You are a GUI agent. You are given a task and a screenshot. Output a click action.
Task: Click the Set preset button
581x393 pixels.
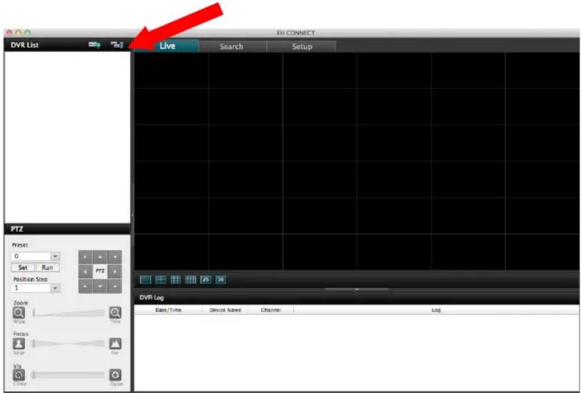(x=23, y=267)
